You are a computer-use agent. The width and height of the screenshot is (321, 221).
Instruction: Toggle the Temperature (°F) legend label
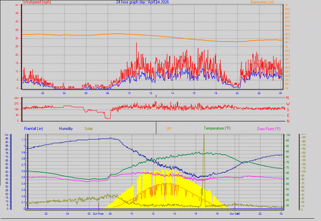coord(217,128)
